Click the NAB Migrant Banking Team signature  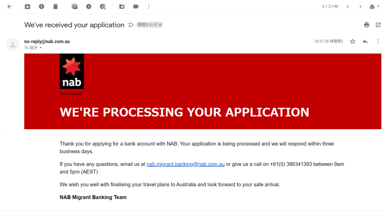[x=93, y=197]
